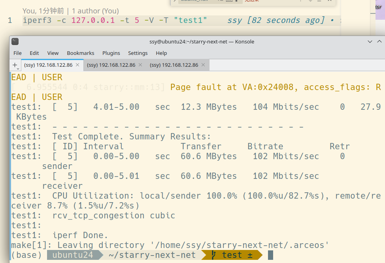Dismiss the editor find widget with its X icon

(330, 2)
